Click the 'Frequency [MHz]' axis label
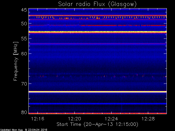 pos(16,61)
